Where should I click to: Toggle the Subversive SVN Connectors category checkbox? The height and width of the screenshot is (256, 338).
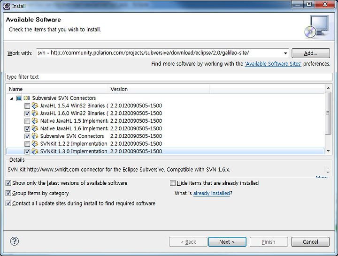pyautogui.click(x=19, y=98)
